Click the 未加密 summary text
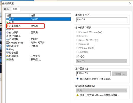 tap(34, 39)
